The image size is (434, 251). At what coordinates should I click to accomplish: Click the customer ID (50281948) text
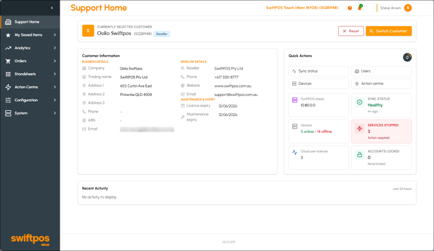pyautogui.click(x=143, y=34)
